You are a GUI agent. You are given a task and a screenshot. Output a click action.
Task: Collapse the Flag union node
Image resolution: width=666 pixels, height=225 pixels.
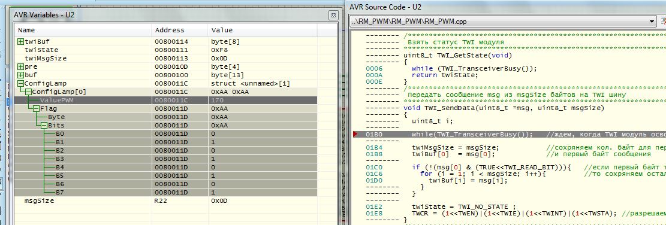(36, 108)
